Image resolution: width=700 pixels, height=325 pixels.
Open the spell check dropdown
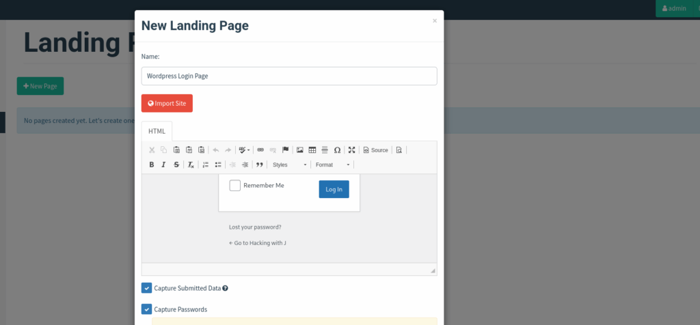244,150
